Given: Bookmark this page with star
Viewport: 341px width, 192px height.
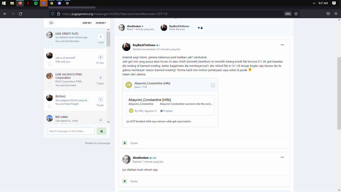Looking at the screenshot, I should point(296,14).
